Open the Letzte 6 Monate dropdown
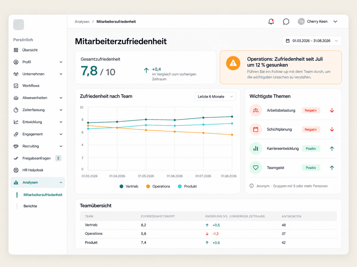Image resolution: width=357 pixels, height=267 pixels. 215,97
